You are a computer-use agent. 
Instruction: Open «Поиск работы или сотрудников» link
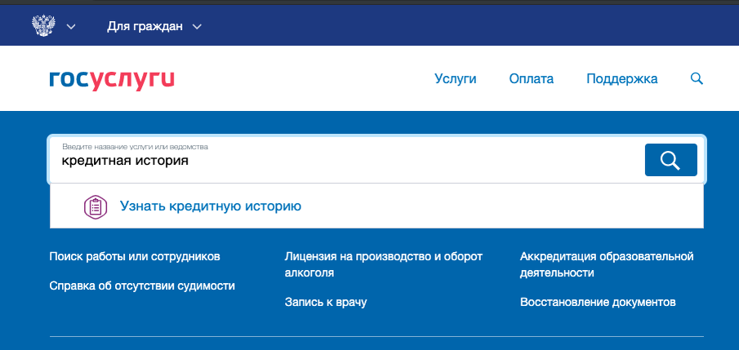click(134, 257)
